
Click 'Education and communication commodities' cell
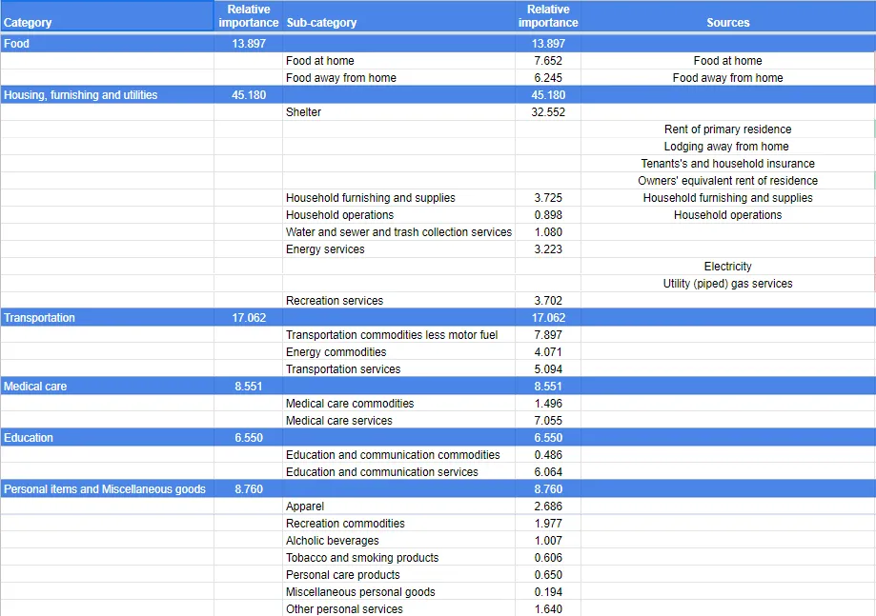pyautogui.click(x=398, y=455)
